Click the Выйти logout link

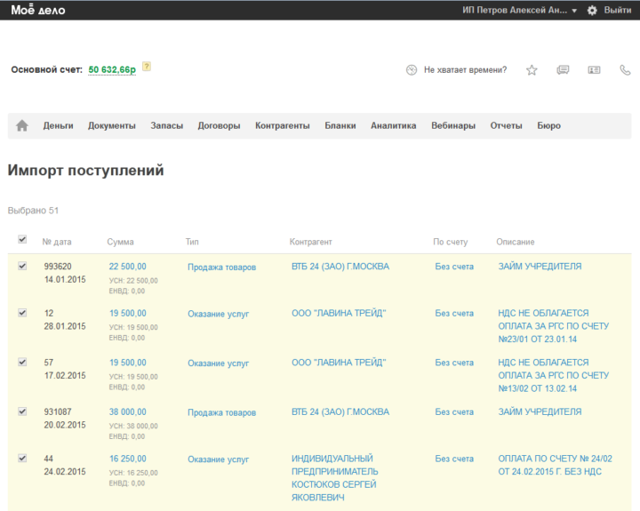[x=618, y=10]
